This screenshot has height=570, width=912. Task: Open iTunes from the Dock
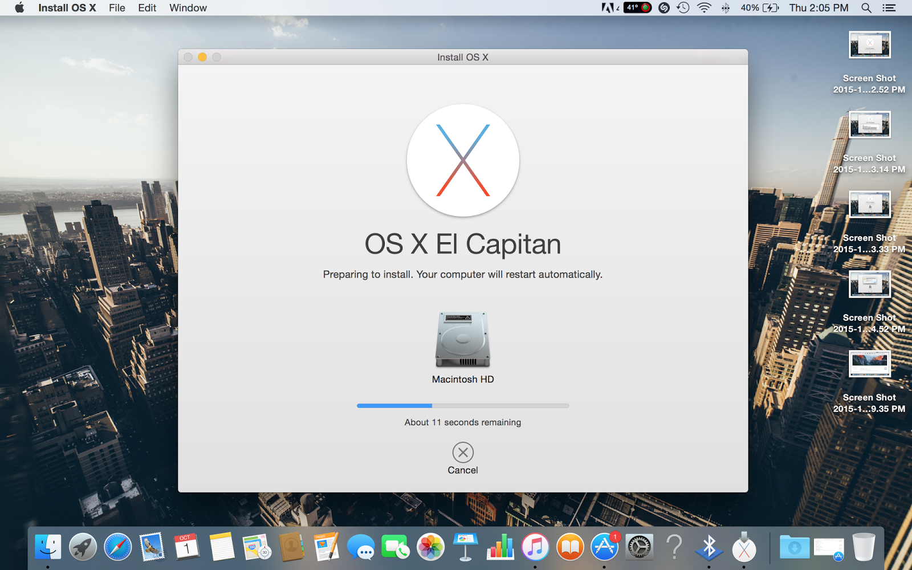535,547
